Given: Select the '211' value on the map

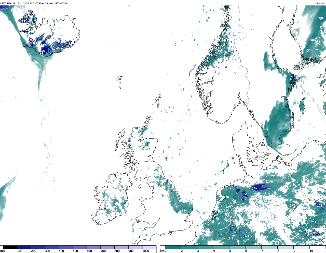Looking at the screenshot, I should (314, 222).
